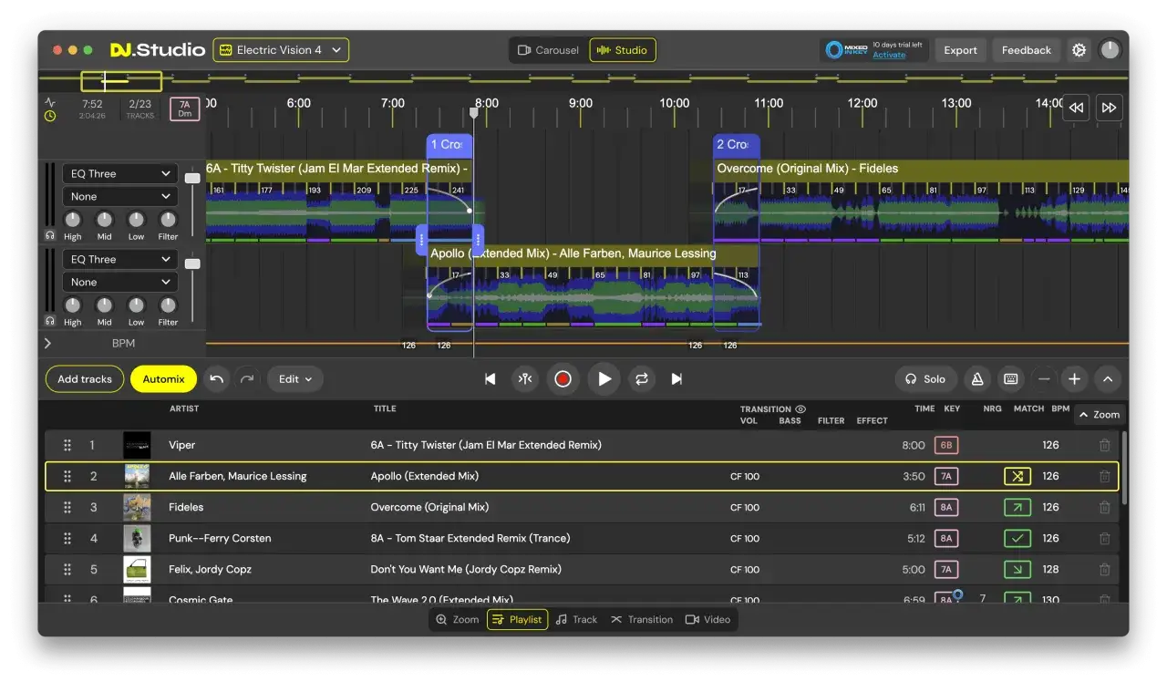Image resolution: width=1167 pixels, height=682 pixels.
Task: Fast-forward with the double-right arrow button
Action: (1109, 108)
